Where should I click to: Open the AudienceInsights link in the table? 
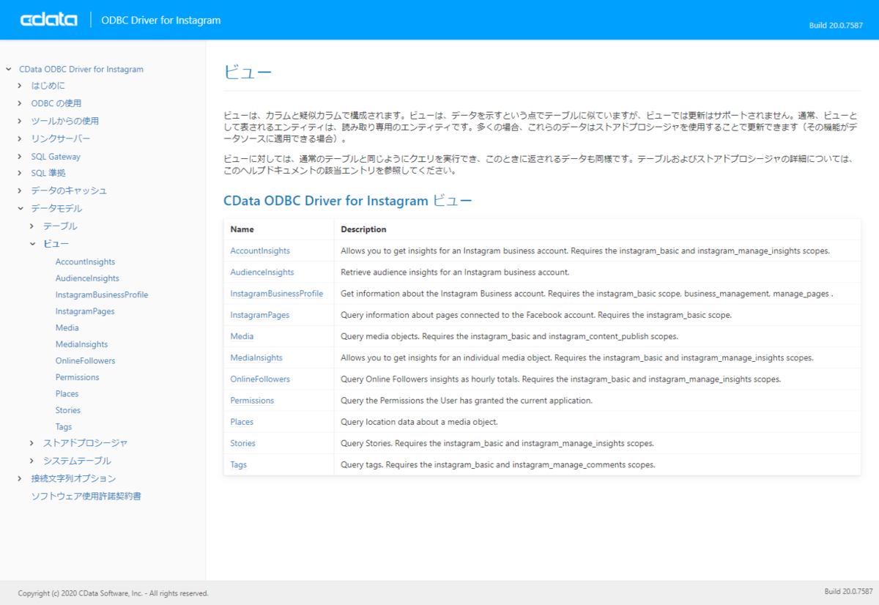pyautogui.click(x=262, y=272)
